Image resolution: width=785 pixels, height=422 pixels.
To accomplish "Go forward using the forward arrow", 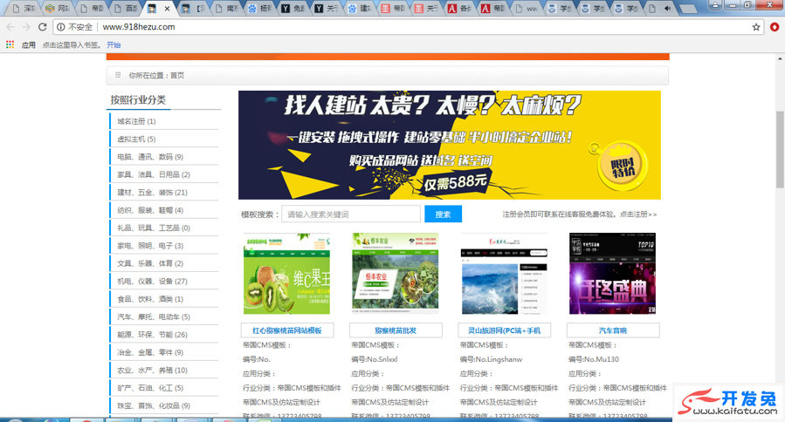I will 26,27.
